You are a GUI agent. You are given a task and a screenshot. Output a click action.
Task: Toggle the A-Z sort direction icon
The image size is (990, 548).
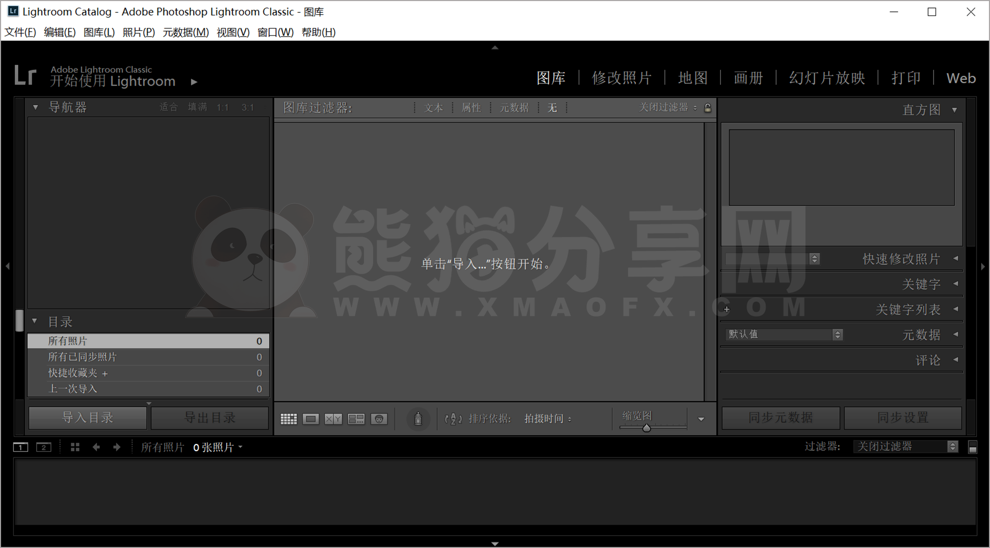(x=452, y=419)
